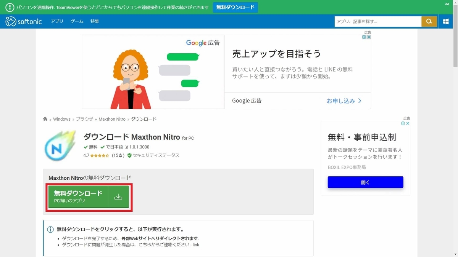Click blue 無料ダウンロード in top banner
The height and width of the screenshot is (257, 458).
[x=235, y=7]
